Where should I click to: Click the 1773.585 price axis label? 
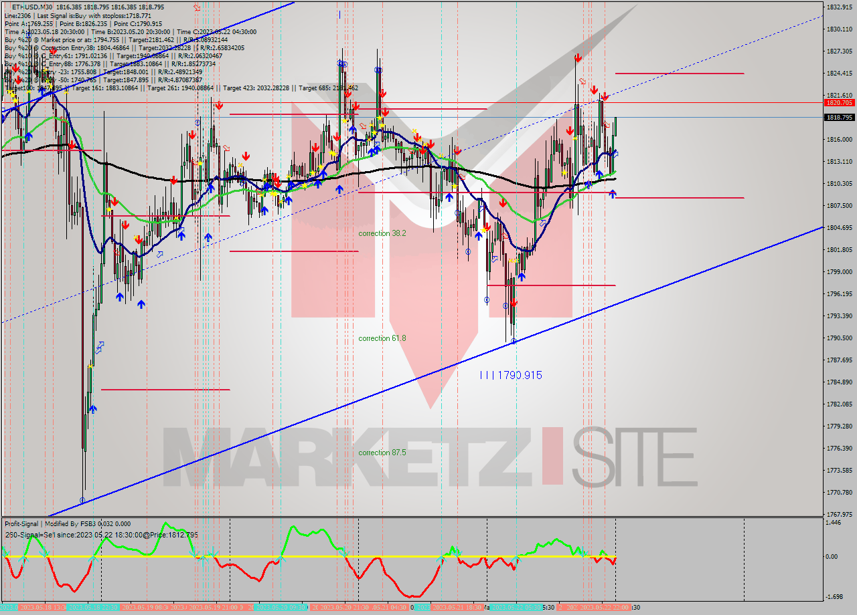click(839, 470)
